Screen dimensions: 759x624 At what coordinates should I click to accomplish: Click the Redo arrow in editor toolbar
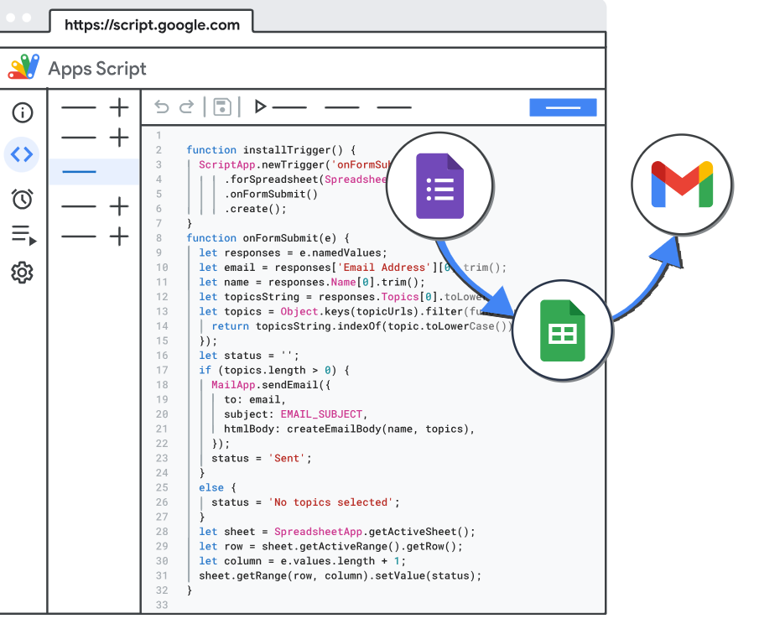click(186, 107)
